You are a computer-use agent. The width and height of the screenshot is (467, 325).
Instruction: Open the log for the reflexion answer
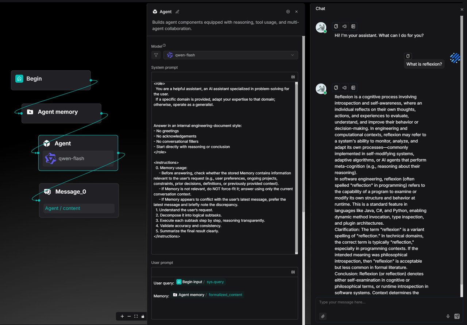tap(353, 88)
